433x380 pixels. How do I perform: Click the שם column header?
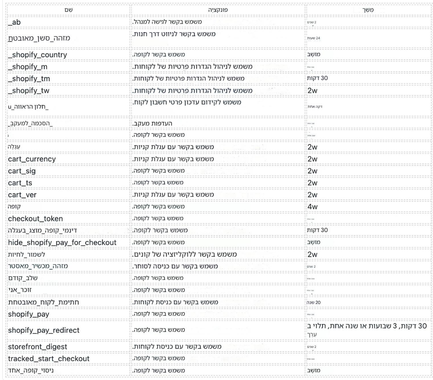(68, 10)
